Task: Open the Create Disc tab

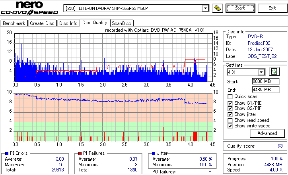Action: pos(42,23)
